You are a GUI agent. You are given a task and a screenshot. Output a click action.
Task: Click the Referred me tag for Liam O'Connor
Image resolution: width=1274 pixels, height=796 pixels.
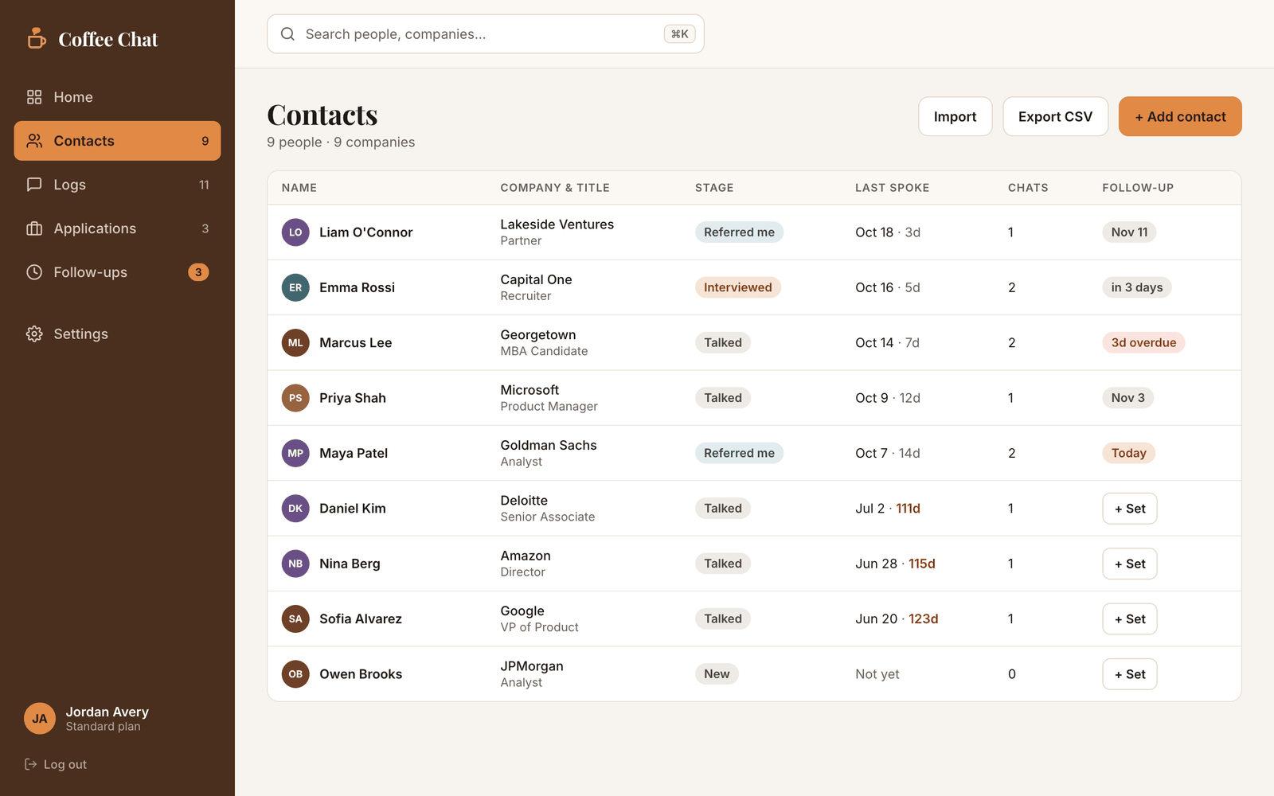coord(739,232)
